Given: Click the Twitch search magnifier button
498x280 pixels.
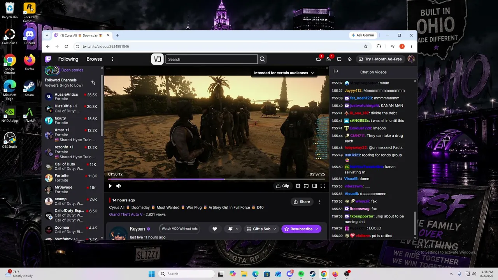Looking at the screenshot, I should [263, 59].
